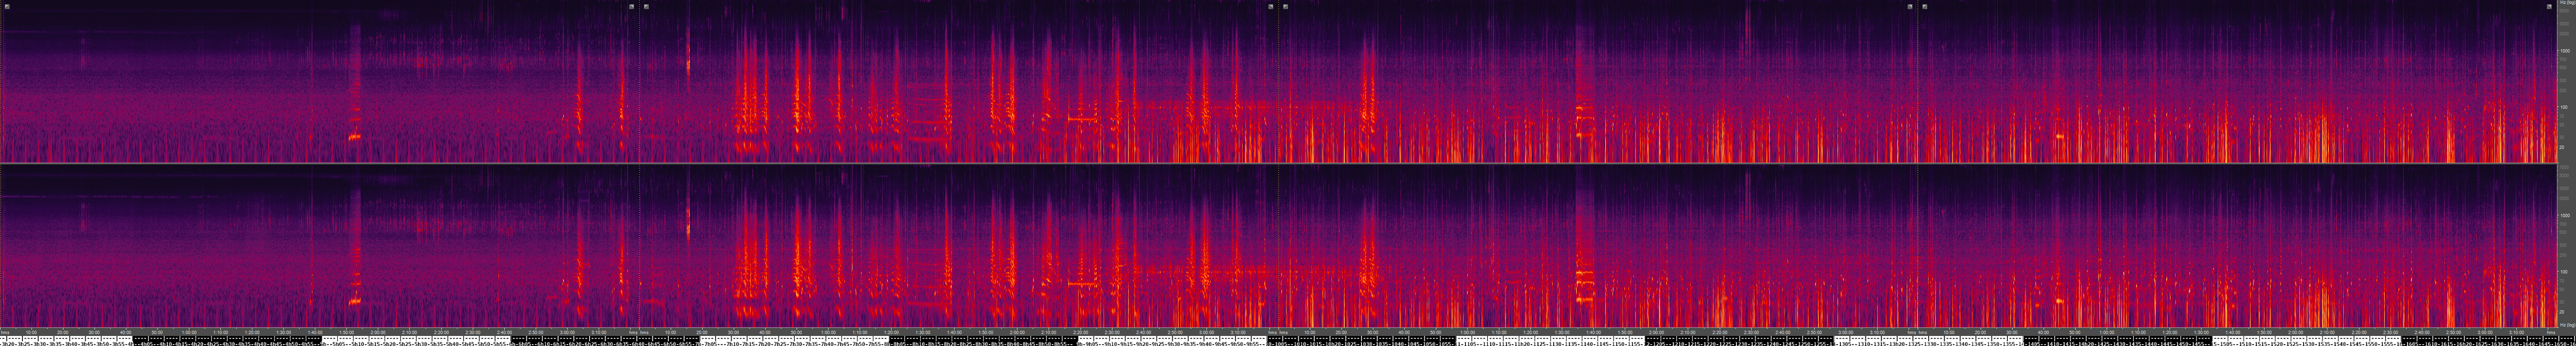This screenshot has width=2576, height=346.
Task: Click top-left corner icon of third spectrogram panel
Action: (x=1286, y=6)
